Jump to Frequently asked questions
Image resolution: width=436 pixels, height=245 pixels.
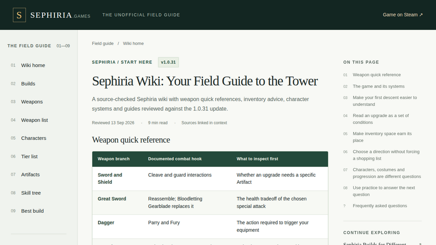pyautogui.click(x=380, y=206)
